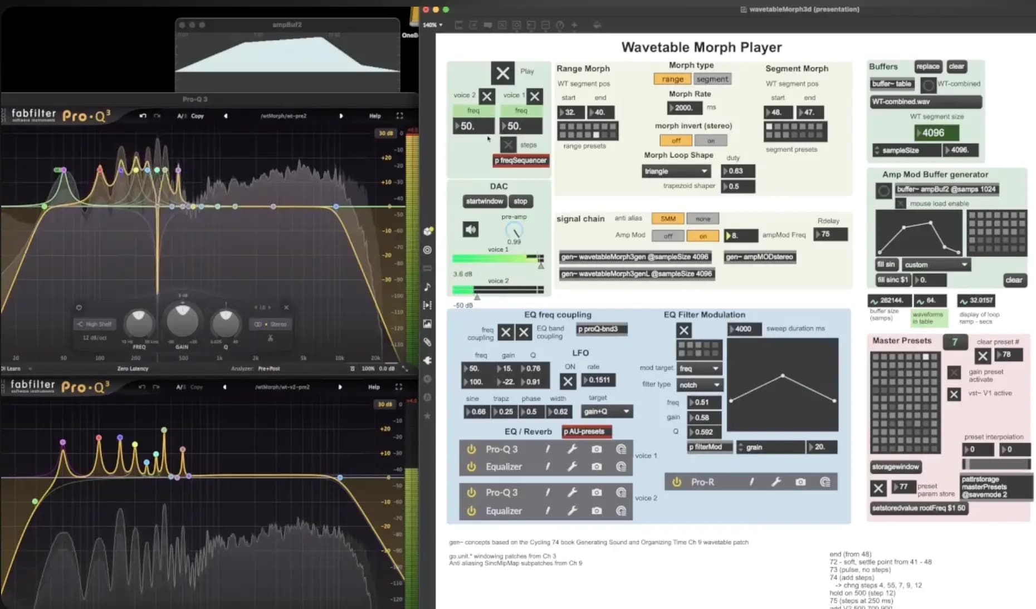Toggle voice 2 enable switch
Viewport: 1036px width, 609px height.
pos(487,96)
